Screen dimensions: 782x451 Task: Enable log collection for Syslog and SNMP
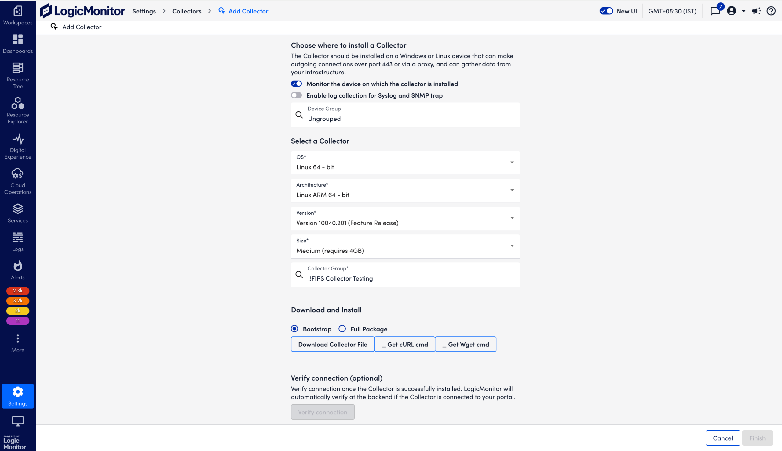[296, 95]
